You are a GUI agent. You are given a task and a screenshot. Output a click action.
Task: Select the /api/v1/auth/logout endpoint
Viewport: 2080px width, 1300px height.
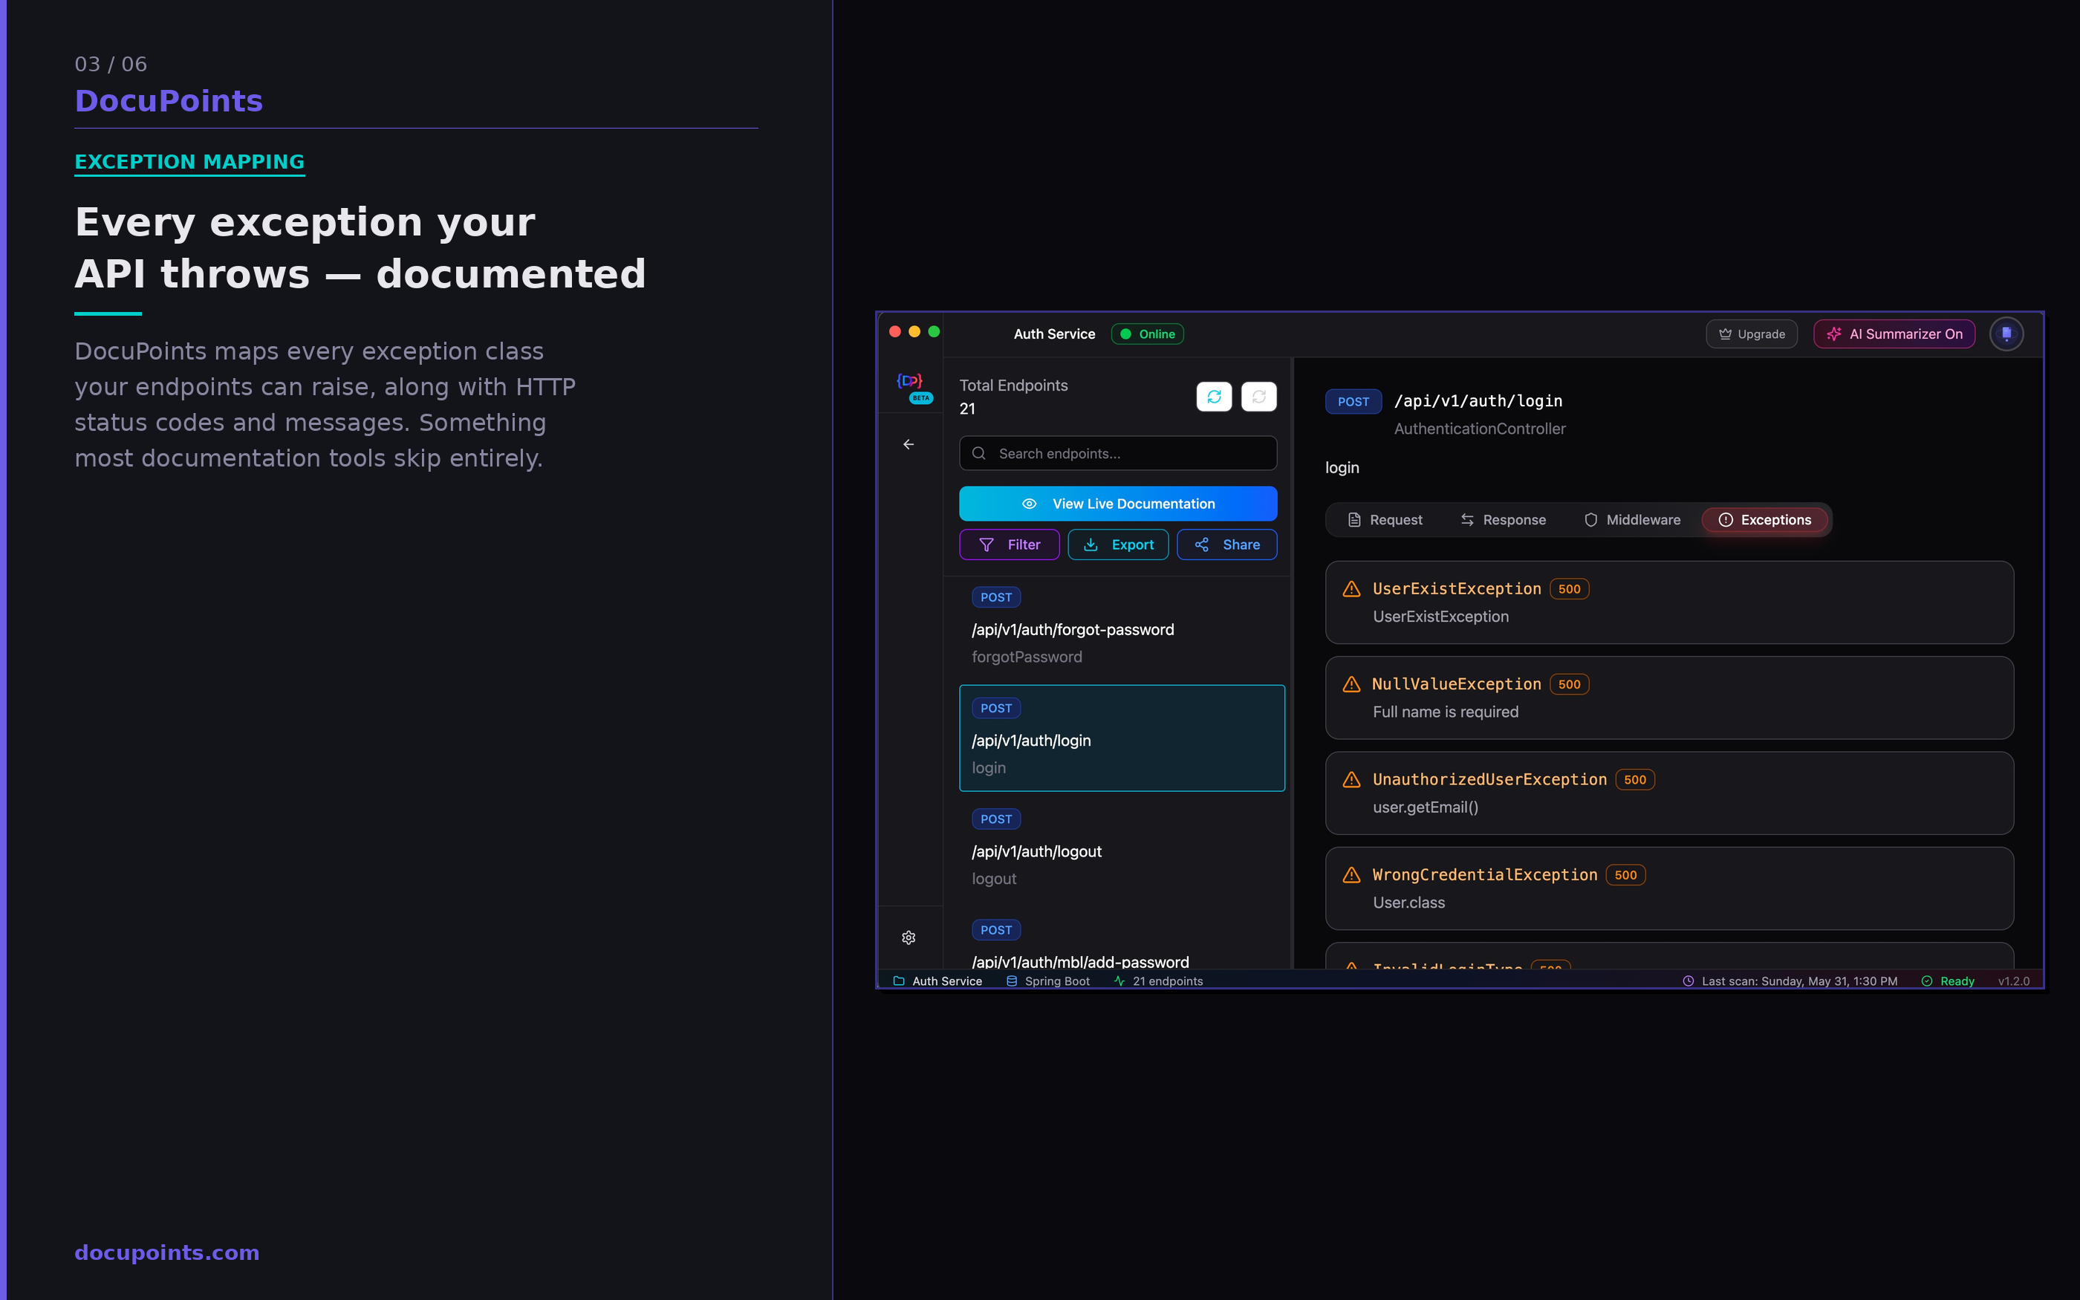coord(1122,848)
